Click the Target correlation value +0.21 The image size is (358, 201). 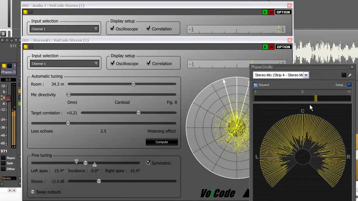[72, 113]
